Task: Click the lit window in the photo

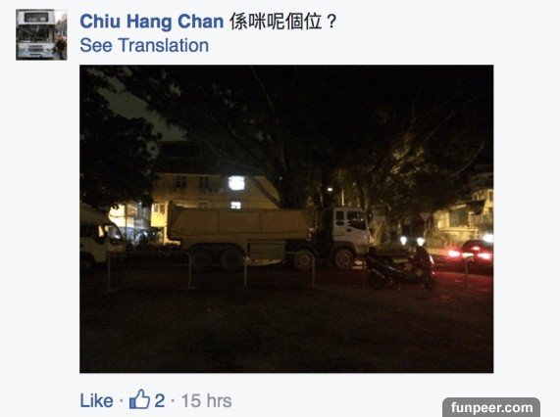Action: [x=236, y=183]
